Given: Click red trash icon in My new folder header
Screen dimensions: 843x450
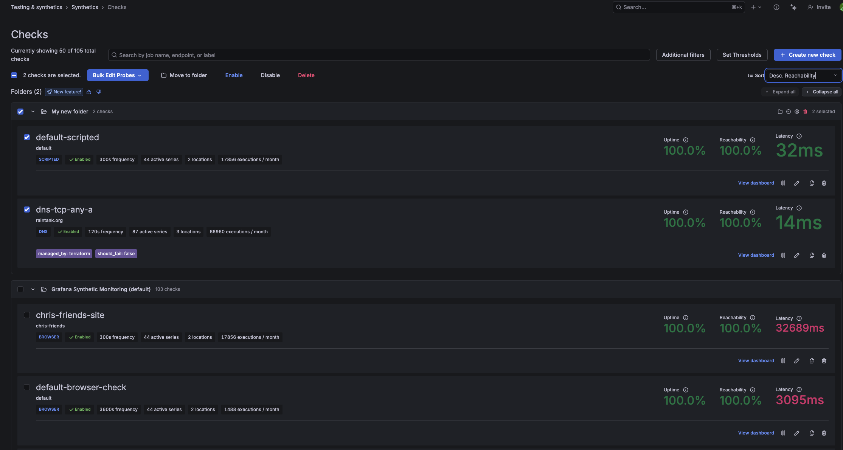Looking at the screenshot, I should tap(805, 112).
